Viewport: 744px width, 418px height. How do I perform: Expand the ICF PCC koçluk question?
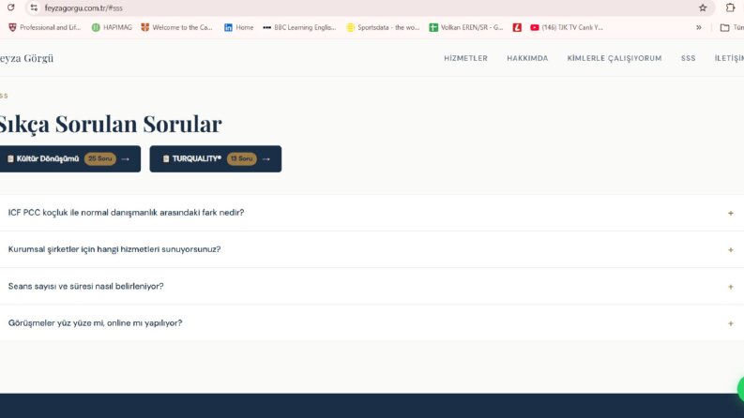click(x=372, y=213)
